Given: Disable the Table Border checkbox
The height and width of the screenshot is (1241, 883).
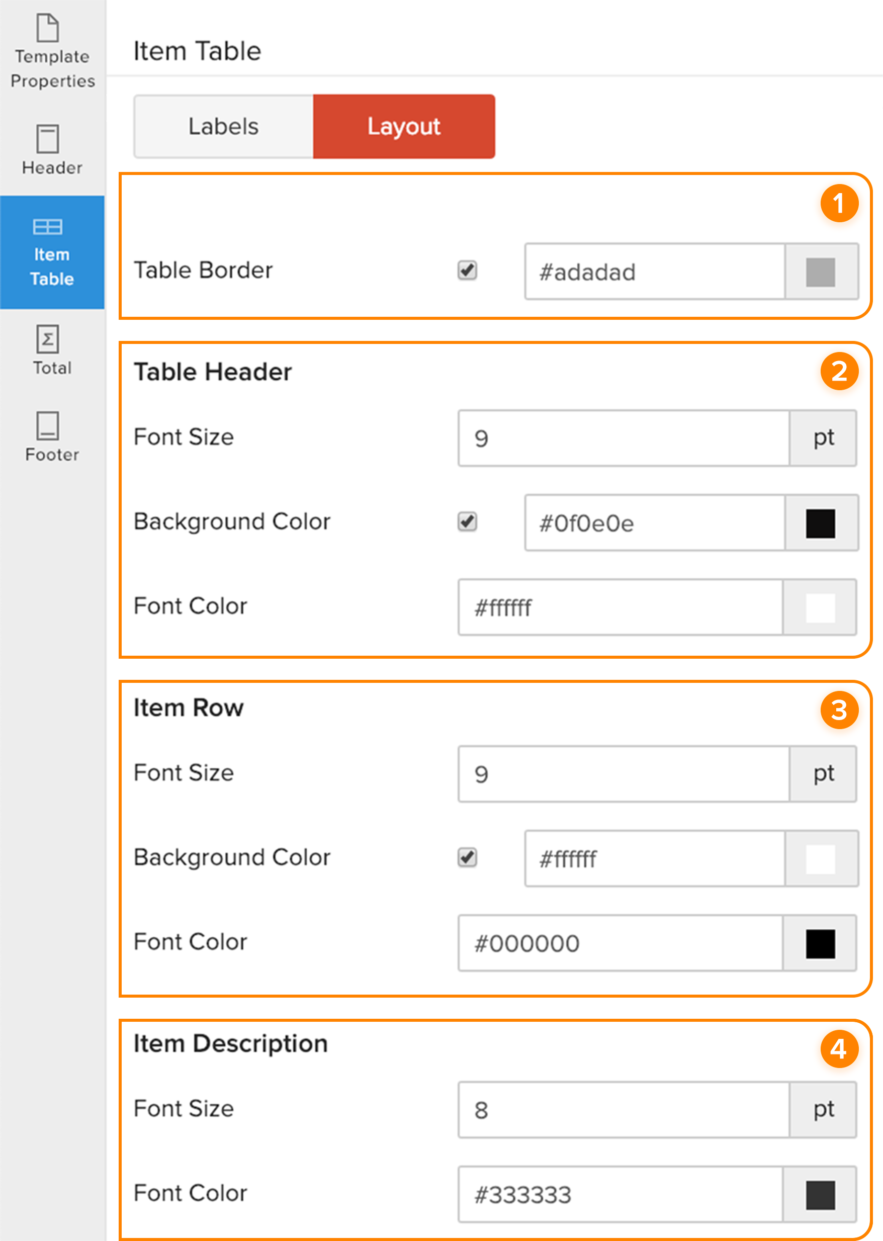Looking at the screenshot, I should 467,270.
